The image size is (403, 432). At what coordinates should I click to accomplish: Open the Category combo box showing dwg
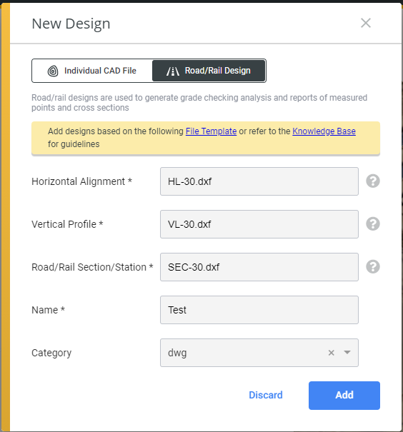pos(259,353)
